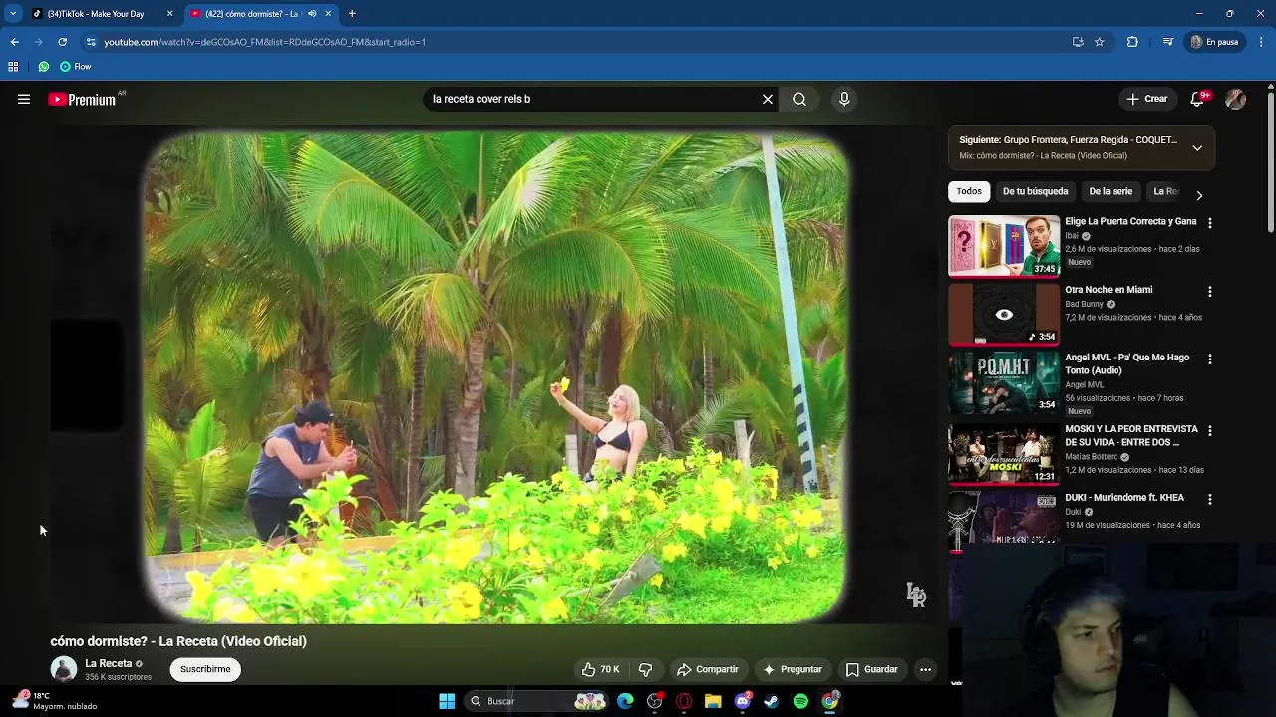
Task: Clear the search box with X
Action: pyautogui.click(x=768, y=99)
